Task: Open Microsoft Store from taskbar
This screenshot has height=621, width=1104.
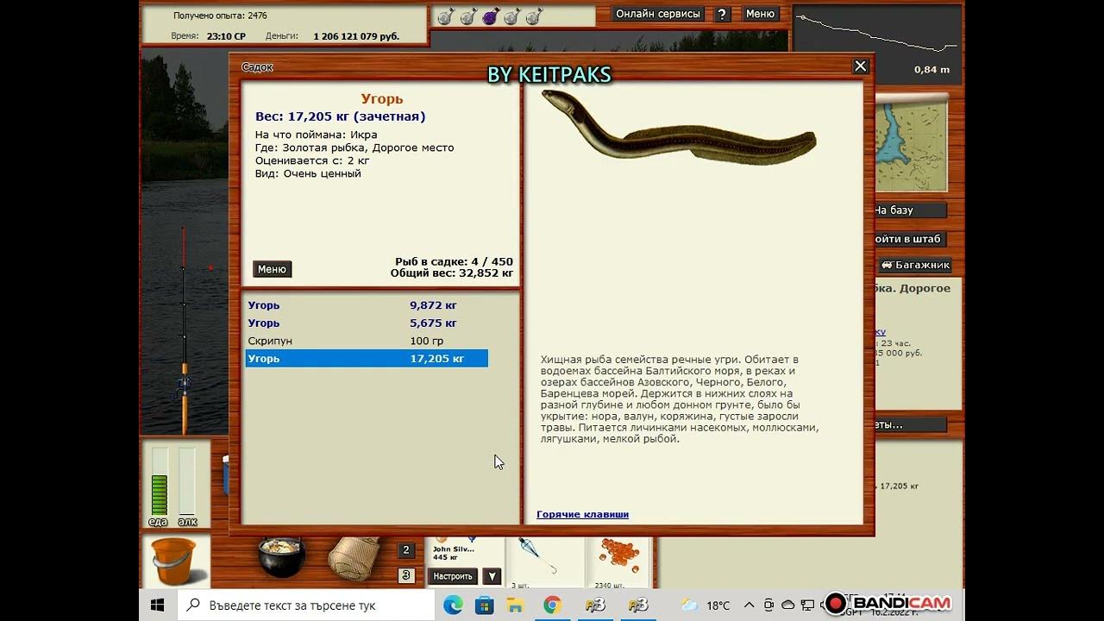Action: click(485, 605)
